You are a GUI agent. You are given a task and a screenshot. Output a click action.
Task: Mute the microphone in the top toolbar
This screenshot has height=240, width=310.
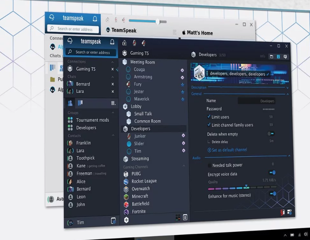click(134, 43)
